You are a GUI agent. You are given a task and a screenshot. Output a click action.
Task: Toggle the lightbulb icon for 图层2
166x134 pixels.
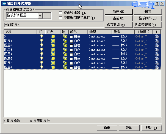point(41,45)
